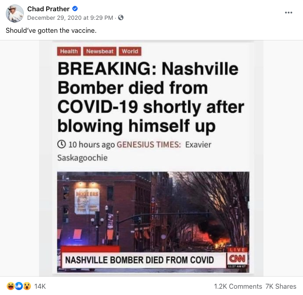Open the 1.2K Comments link

pyautogui.click(x=238, y=286)
